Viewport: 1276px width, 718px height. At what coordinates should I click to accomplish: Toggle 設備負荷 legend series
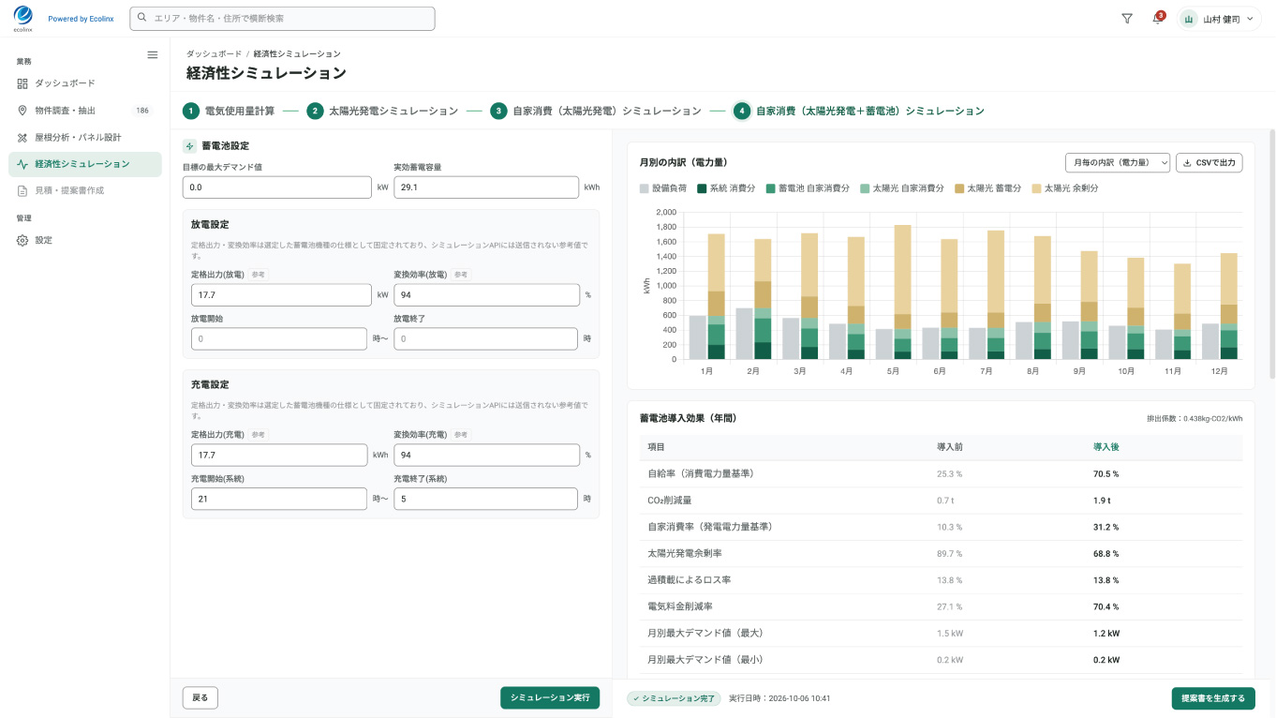point(663,188)
